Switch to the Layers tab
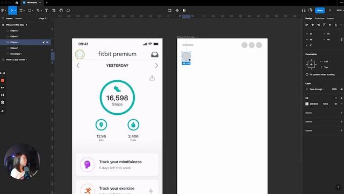 click(x=9, y=18)
